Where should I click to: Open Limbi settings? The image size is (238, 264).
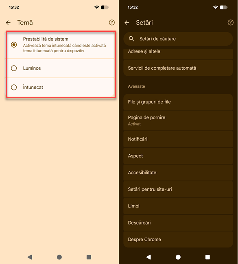(x=178, y=206)
